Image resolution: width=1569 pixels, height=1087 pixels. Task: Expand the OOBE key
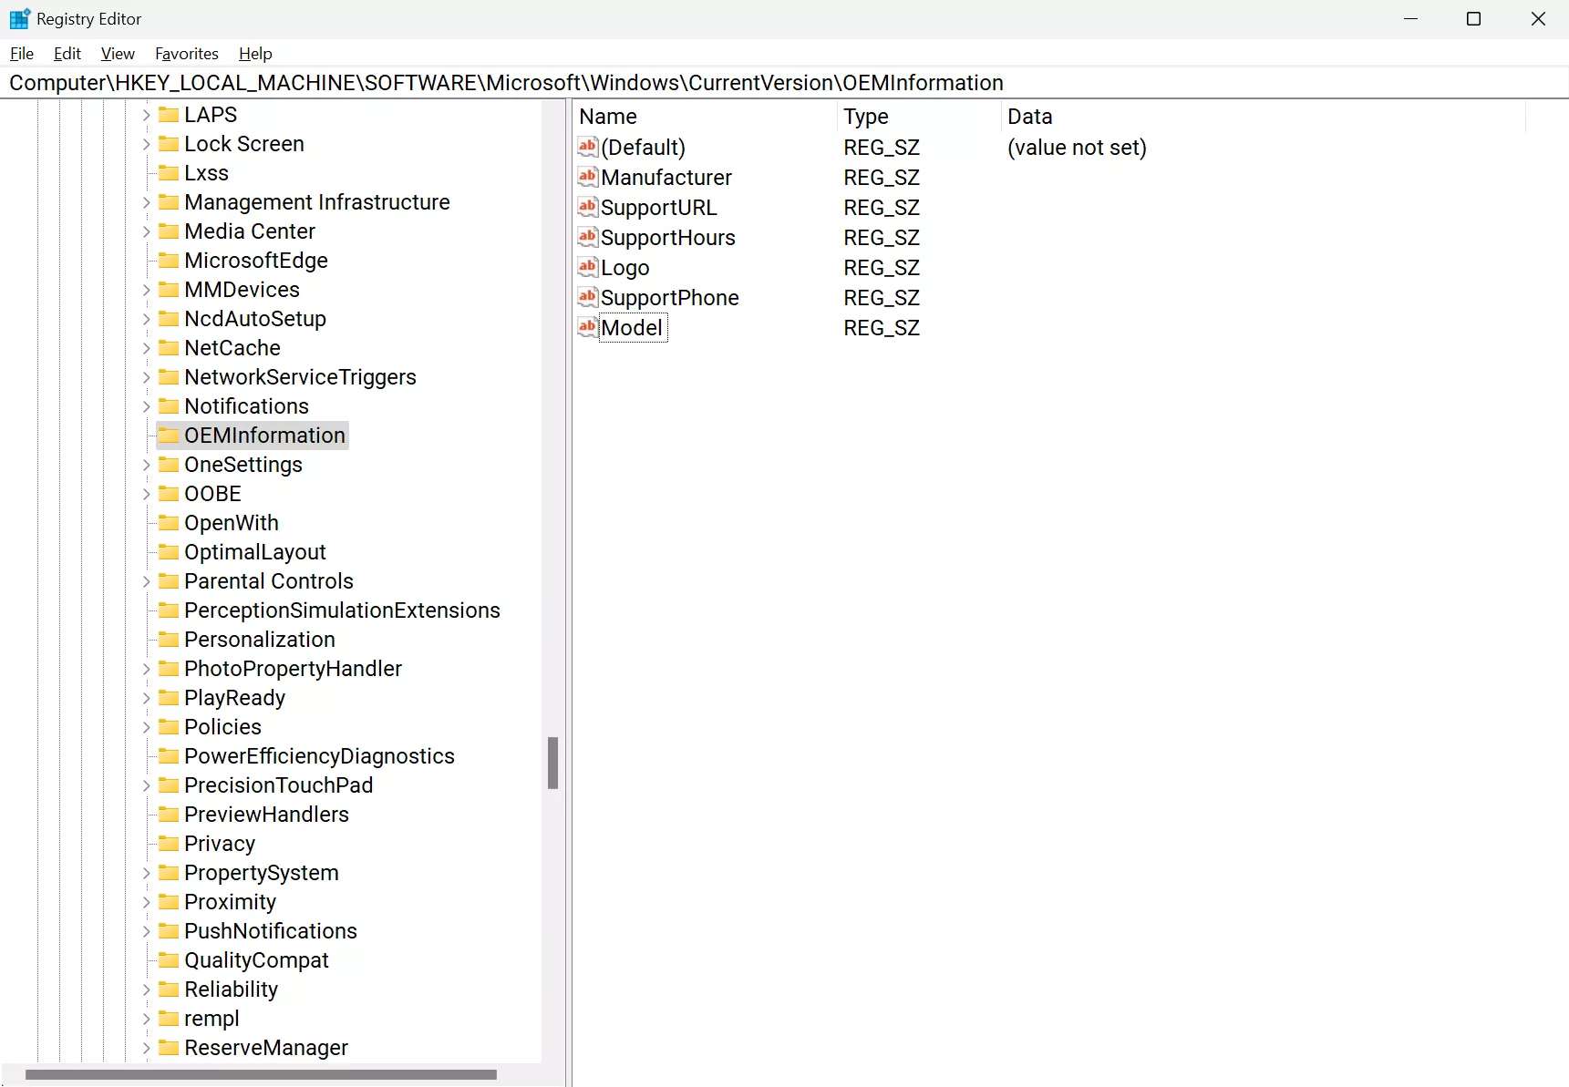click(x=146, y=494)
